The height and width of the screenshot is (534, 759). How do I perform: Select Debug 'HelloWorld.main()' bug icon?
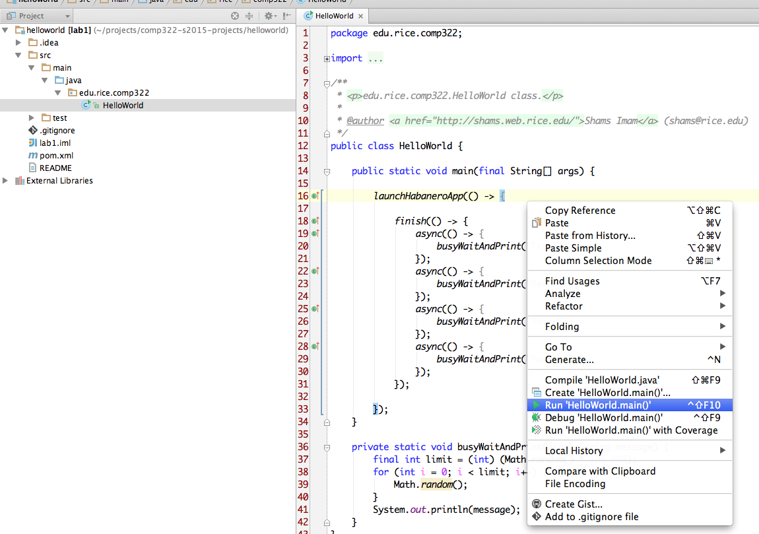point(536,417)
